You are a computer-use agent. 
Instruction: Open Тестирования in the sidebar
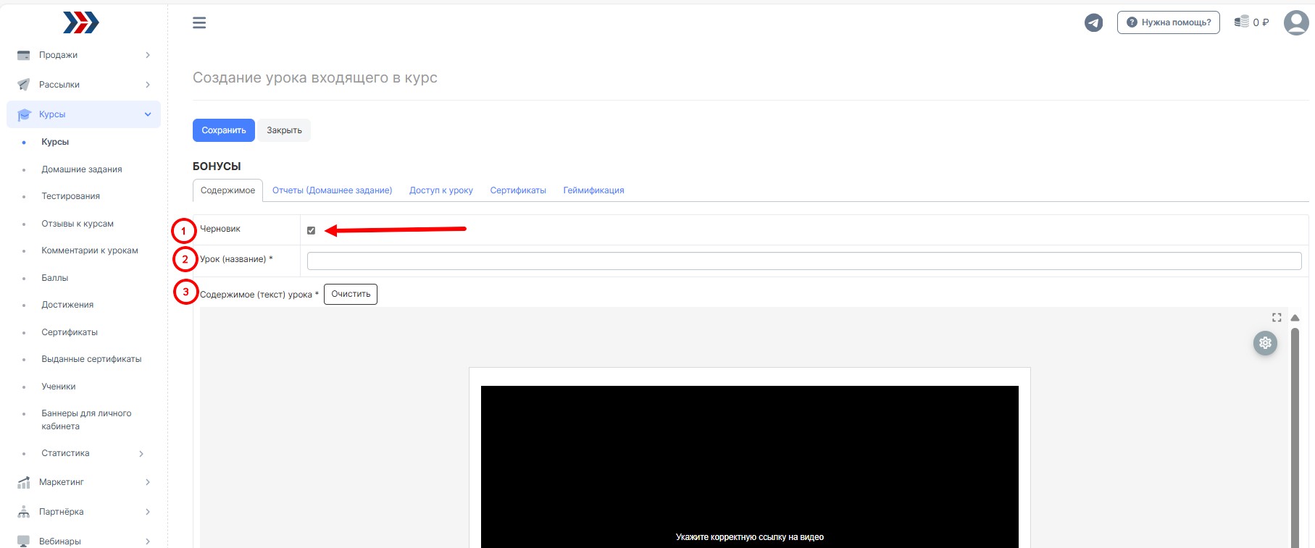(x=71, y=196)
